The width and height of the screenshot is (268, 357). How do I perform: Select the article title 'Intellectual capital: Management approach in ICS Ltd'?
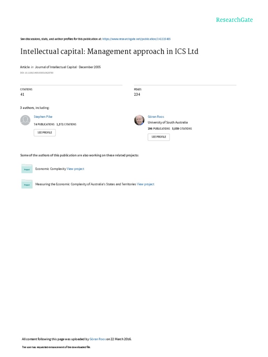(x=109, y=52)
